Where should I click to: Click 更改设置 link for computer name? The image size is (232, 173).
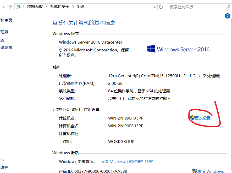click(203, 118)
